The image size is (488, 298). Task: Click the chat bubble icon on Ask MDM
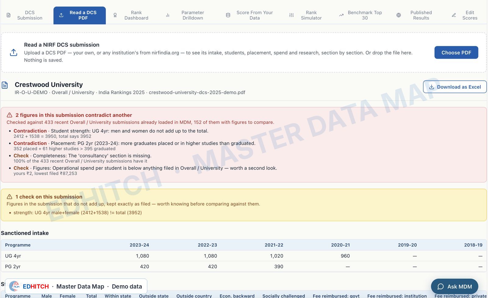click(x=440, y=286)
